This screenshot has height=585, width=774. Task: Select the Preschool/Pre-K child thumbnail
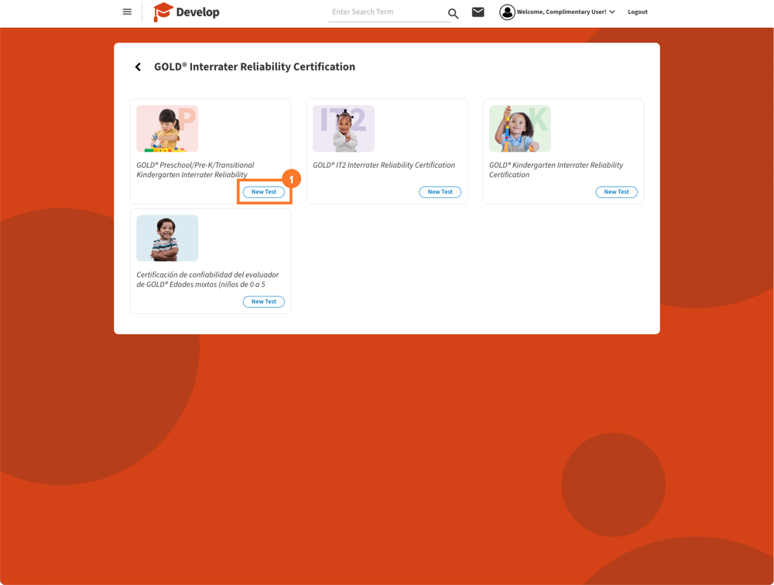point(167,128)
